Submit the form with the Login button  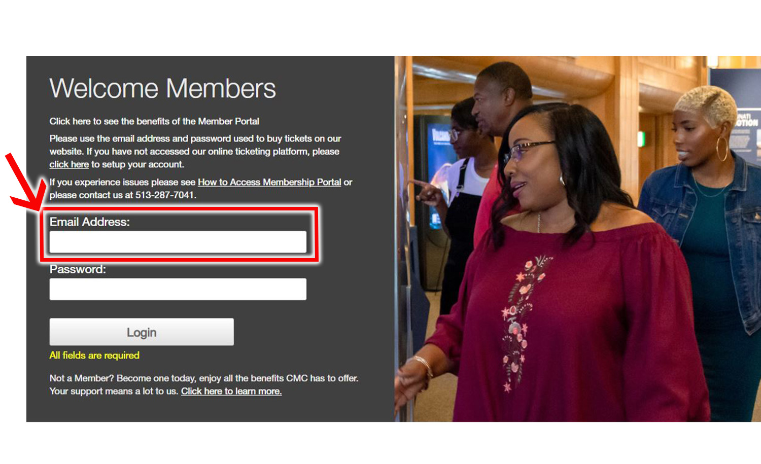point(142,332)
